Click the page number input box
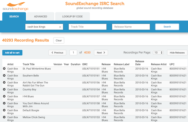Image resolution: width=188 pixels, height=122 pixels. pos(73,53)
